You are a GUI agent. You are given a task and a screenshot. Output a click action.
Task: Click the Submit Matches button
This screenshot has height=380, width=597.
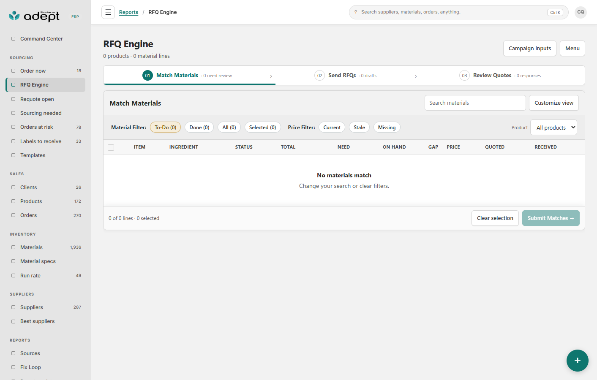pos(551,218)
